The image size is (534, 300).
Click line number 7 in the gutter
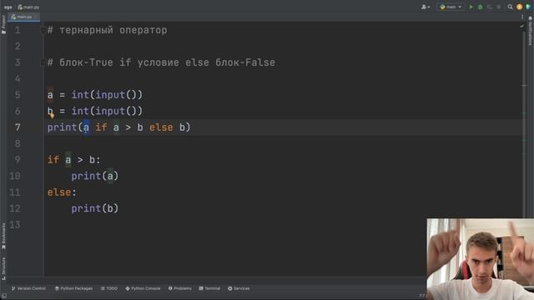18,127
